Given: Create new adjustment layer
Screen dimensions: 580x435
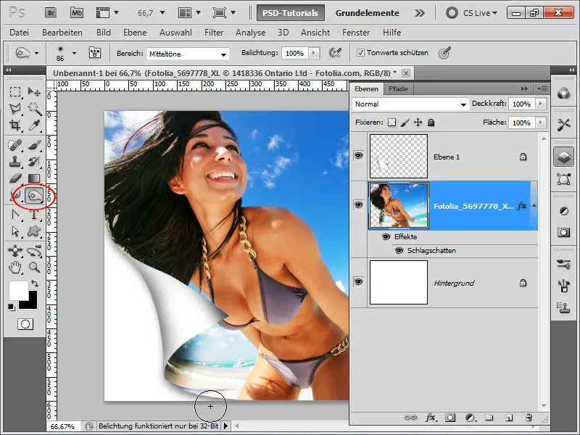Looking at the screenshot, I should (x=470, y=418).
